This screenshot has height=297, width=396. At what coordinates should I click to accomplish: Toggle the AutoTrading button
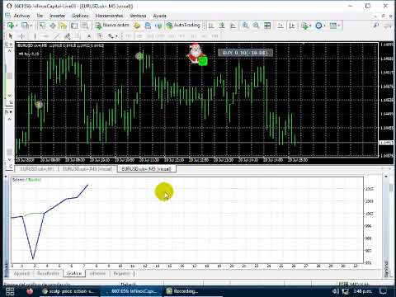click(183, 26)
